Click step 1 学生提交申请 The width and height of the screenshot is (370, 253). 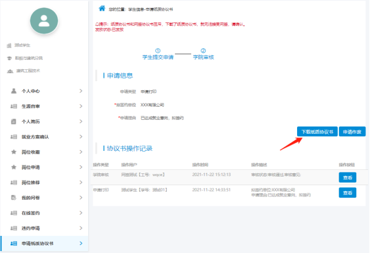(158, 55)
